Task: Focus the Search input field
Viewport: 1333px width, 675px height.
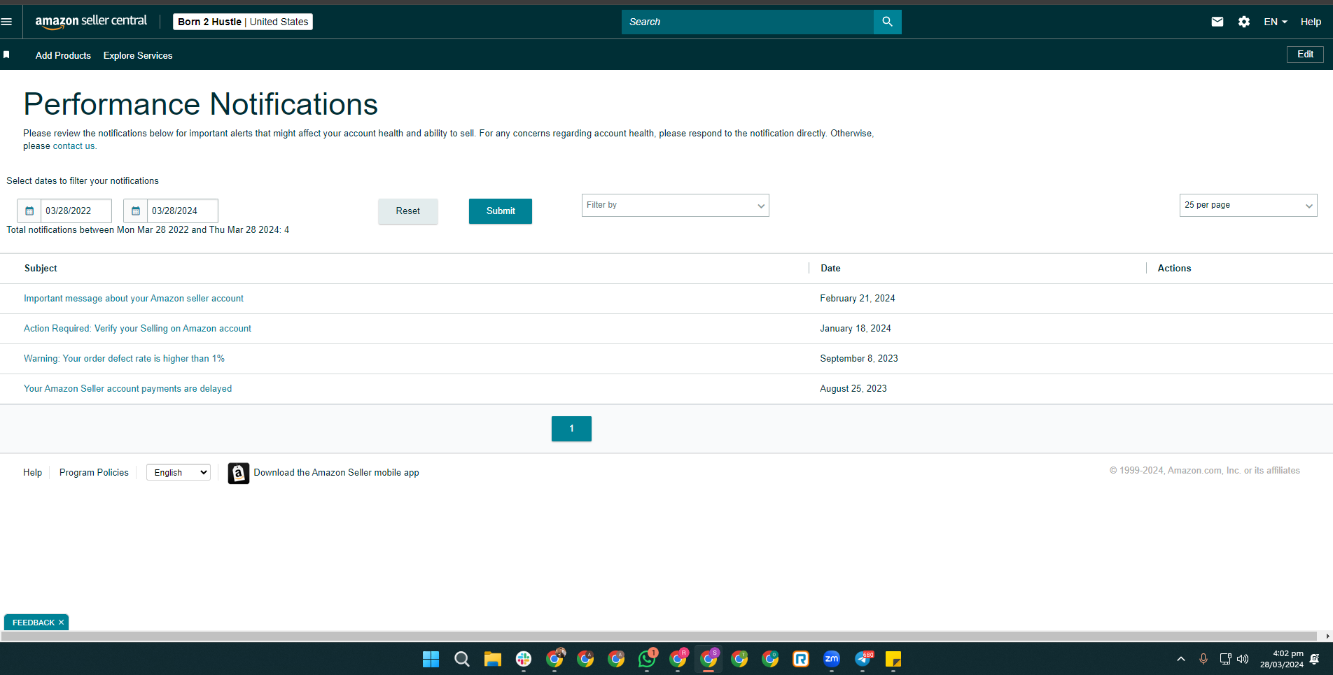Action: tap(748, 22)
